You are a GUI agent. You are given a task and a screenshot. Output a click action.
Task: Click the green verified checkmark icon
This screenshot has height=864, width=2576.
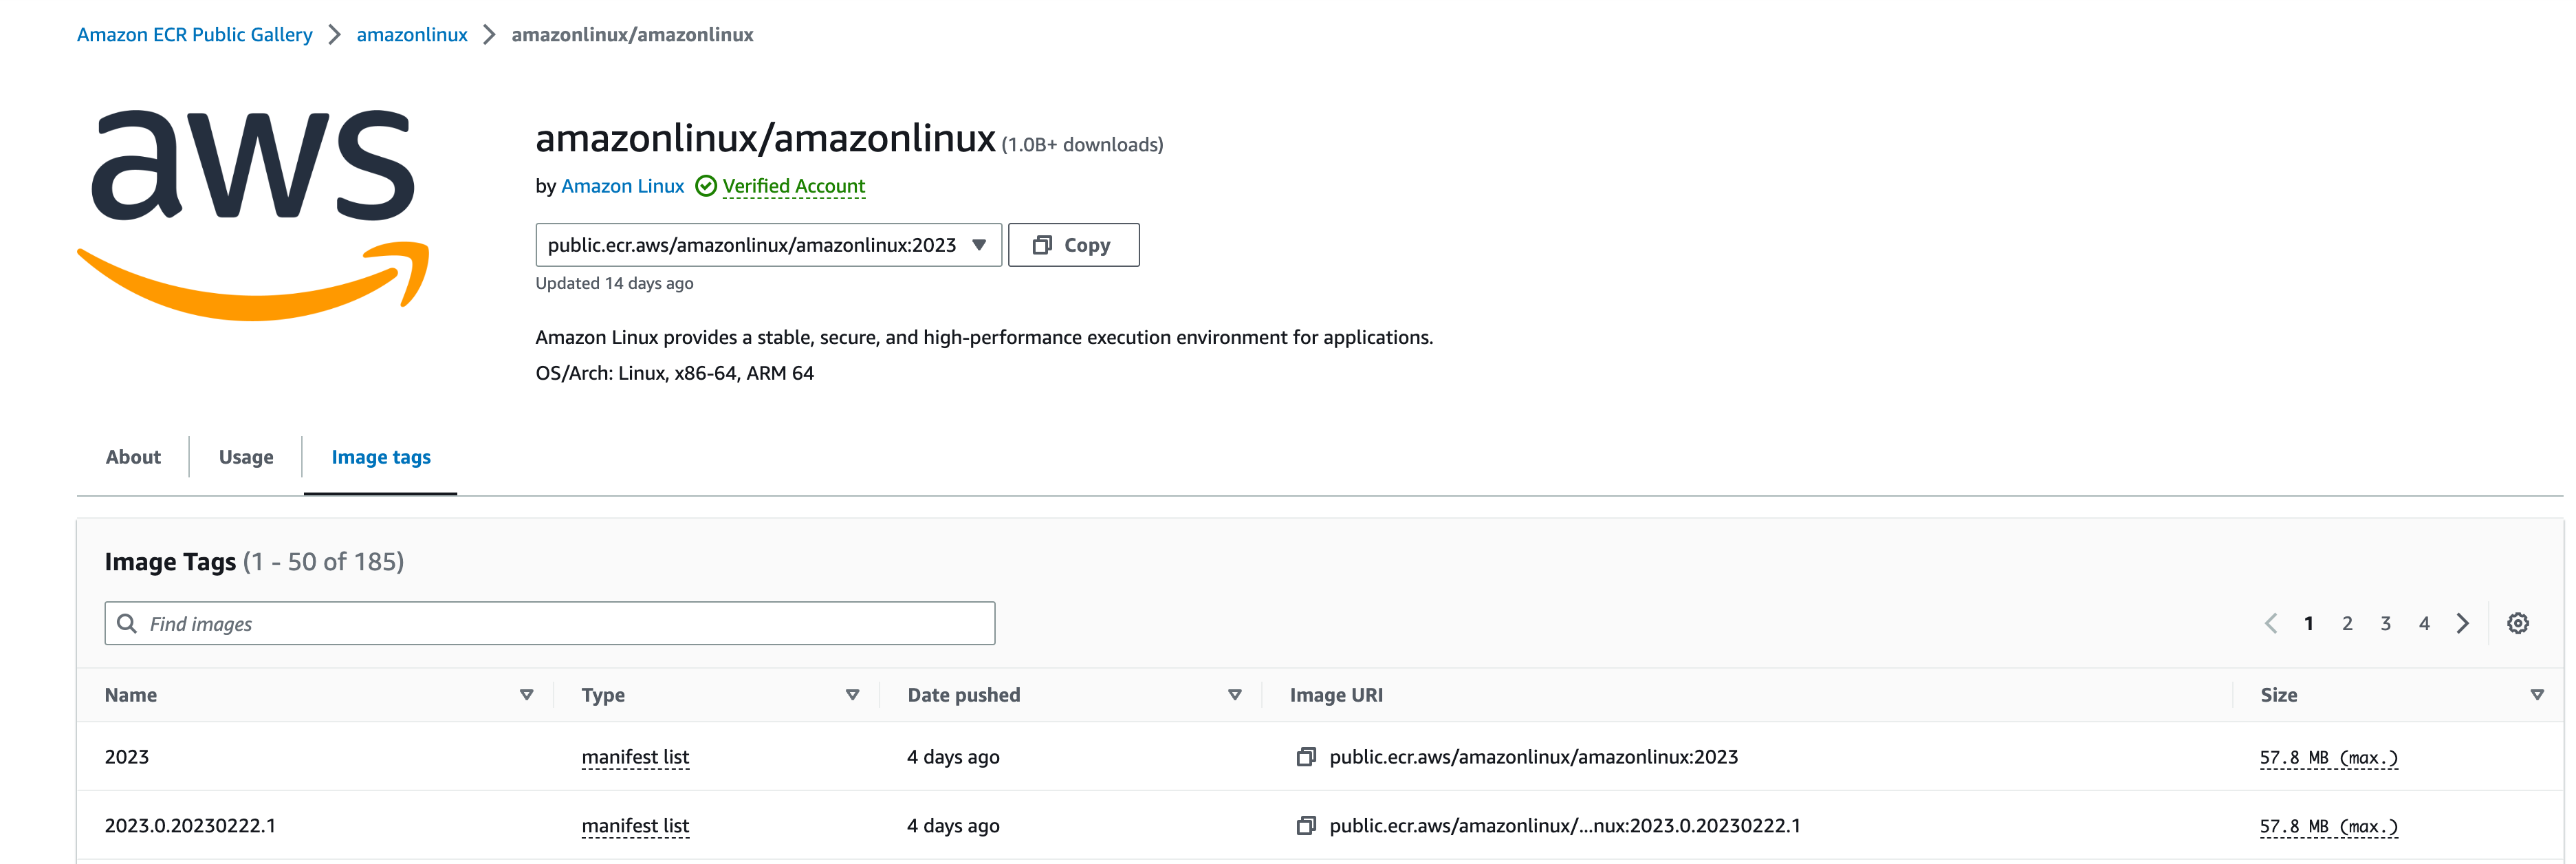[706, 186]
